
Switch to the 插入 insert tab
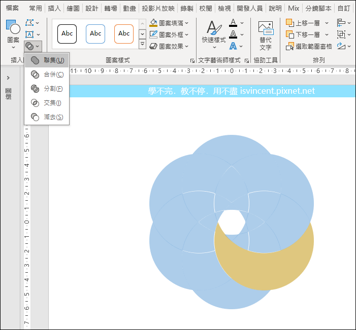[x=54, y=9]
